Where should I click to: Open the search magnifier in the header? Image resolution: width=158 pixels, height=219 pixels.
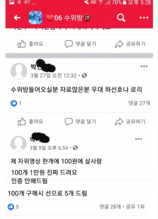pos(121,18)
